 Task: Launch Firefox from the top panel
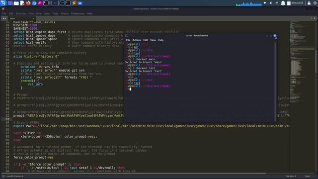coord(28,3)
